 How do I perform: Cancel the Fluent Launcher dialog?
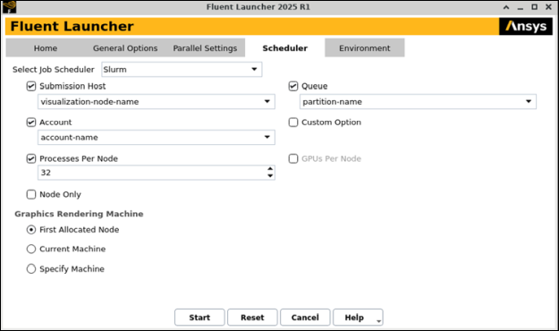pyautogui.click(x=305, y=317)
